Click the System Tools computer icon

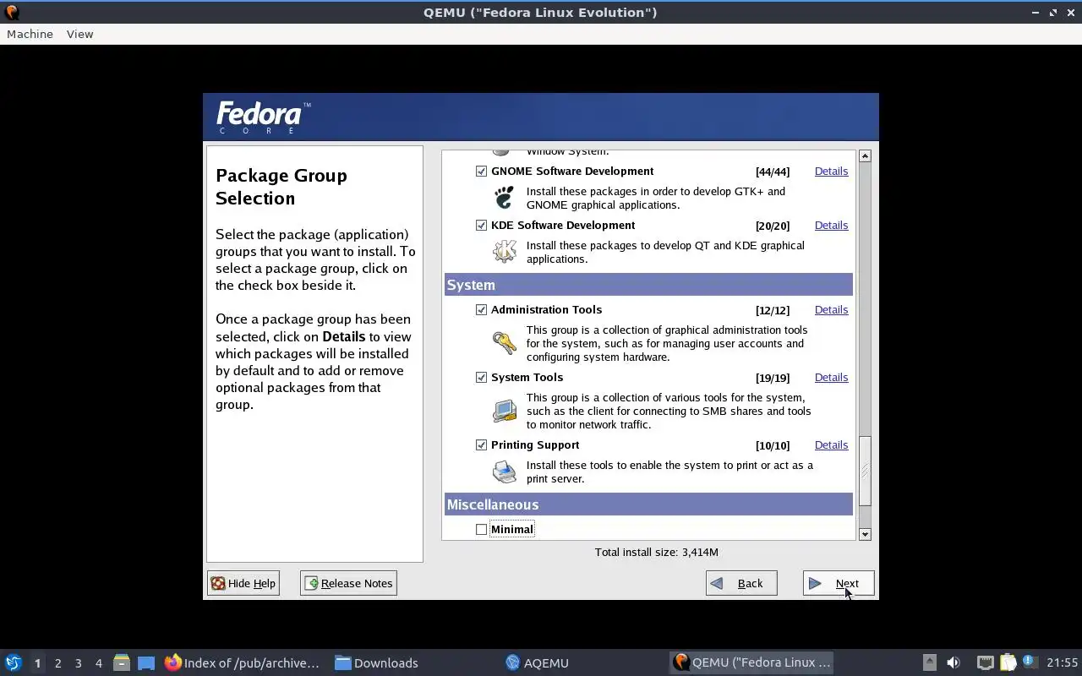tap(505, 410)
